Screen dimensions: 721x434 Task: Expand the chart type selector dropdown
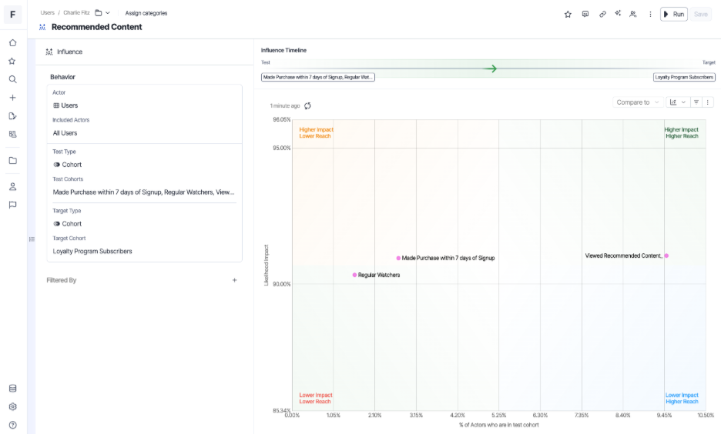(x=678, y=102)
